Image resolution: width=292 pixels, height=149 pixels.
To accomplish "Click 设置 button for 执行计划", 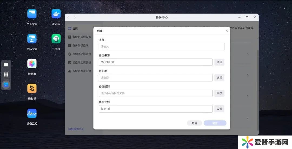I will coord(219,109).
